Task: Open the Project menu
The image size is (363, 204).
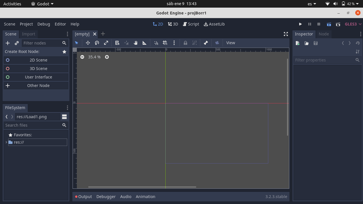Action: tap(26, 24)
